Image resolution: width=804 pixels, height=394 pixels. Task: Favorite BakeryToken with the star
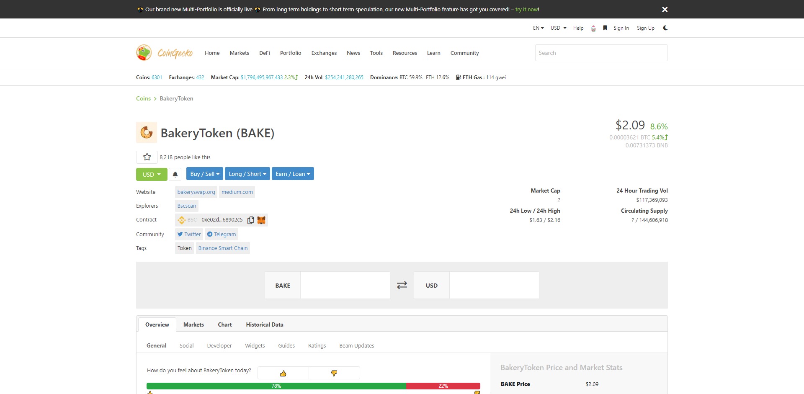147,157
